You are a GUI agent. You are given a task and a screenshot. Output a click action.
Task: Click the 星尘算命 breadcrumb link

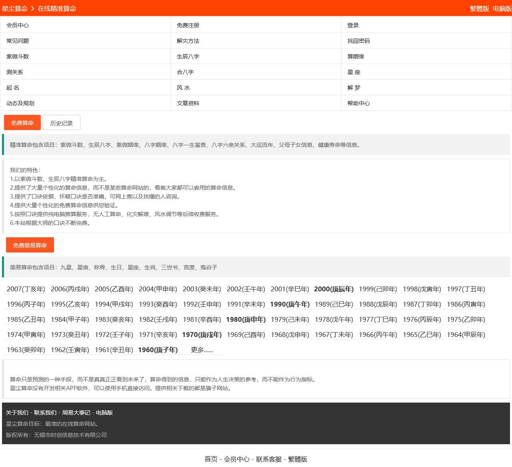(x=15, y=8)
